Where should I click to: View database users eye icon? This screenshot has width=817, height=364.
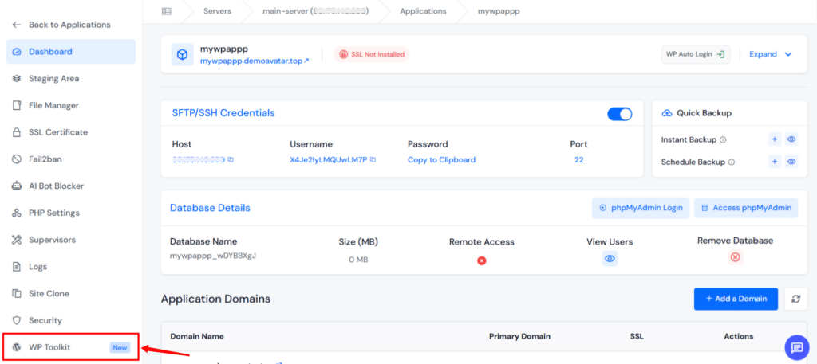pyautogui.click(x=610, y=258)
